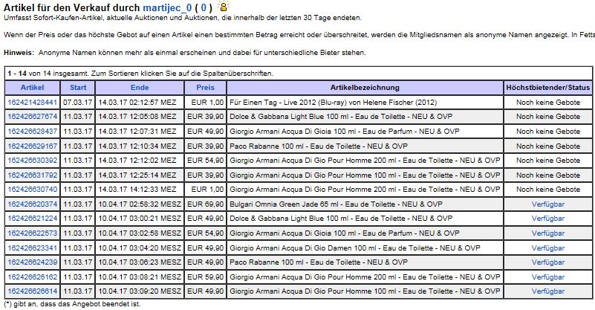The width and height of the screenshot is (595, 310).
Task: Open article link ending 1224
Action: pyautogui.click(x=32, y=219)
